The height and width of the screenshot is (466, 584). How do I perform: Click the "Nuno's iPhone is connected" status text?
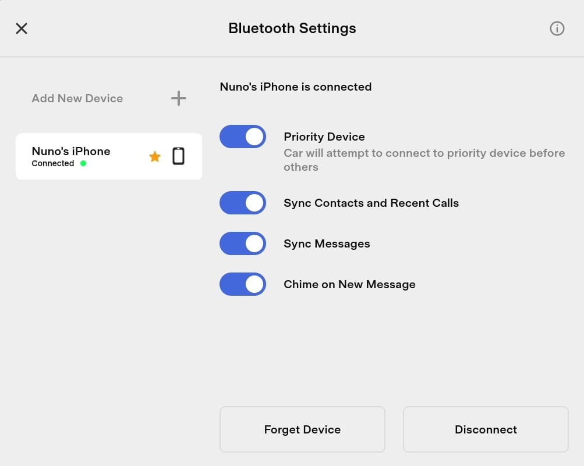point(296,87)
